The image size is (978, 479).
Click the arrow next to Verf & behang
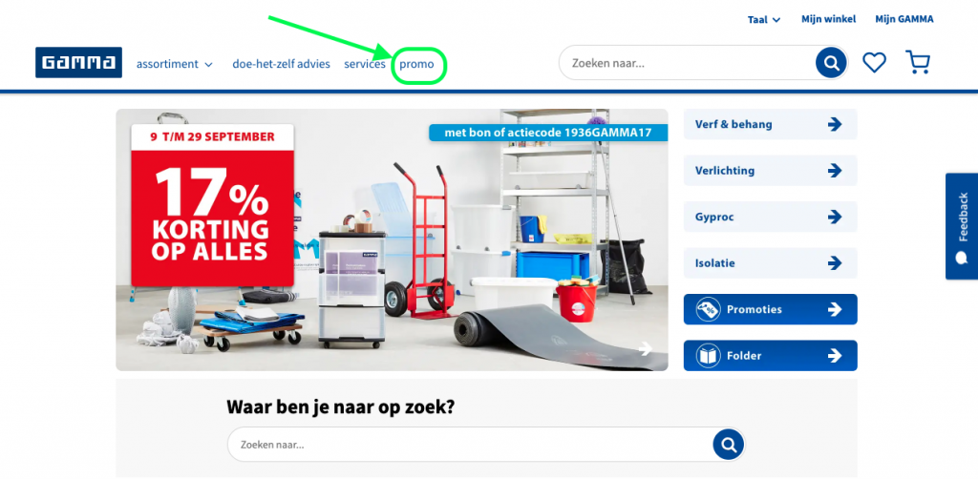834,125
